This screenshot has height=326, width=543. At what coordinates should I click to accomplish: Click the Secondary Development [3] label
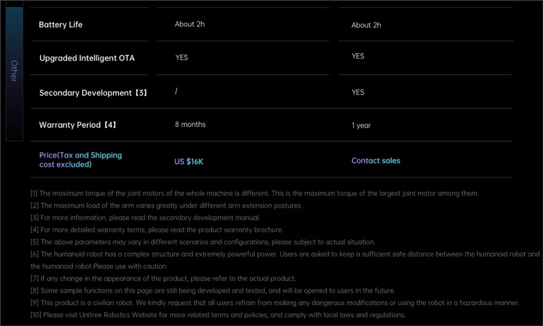tap(93, 93)
